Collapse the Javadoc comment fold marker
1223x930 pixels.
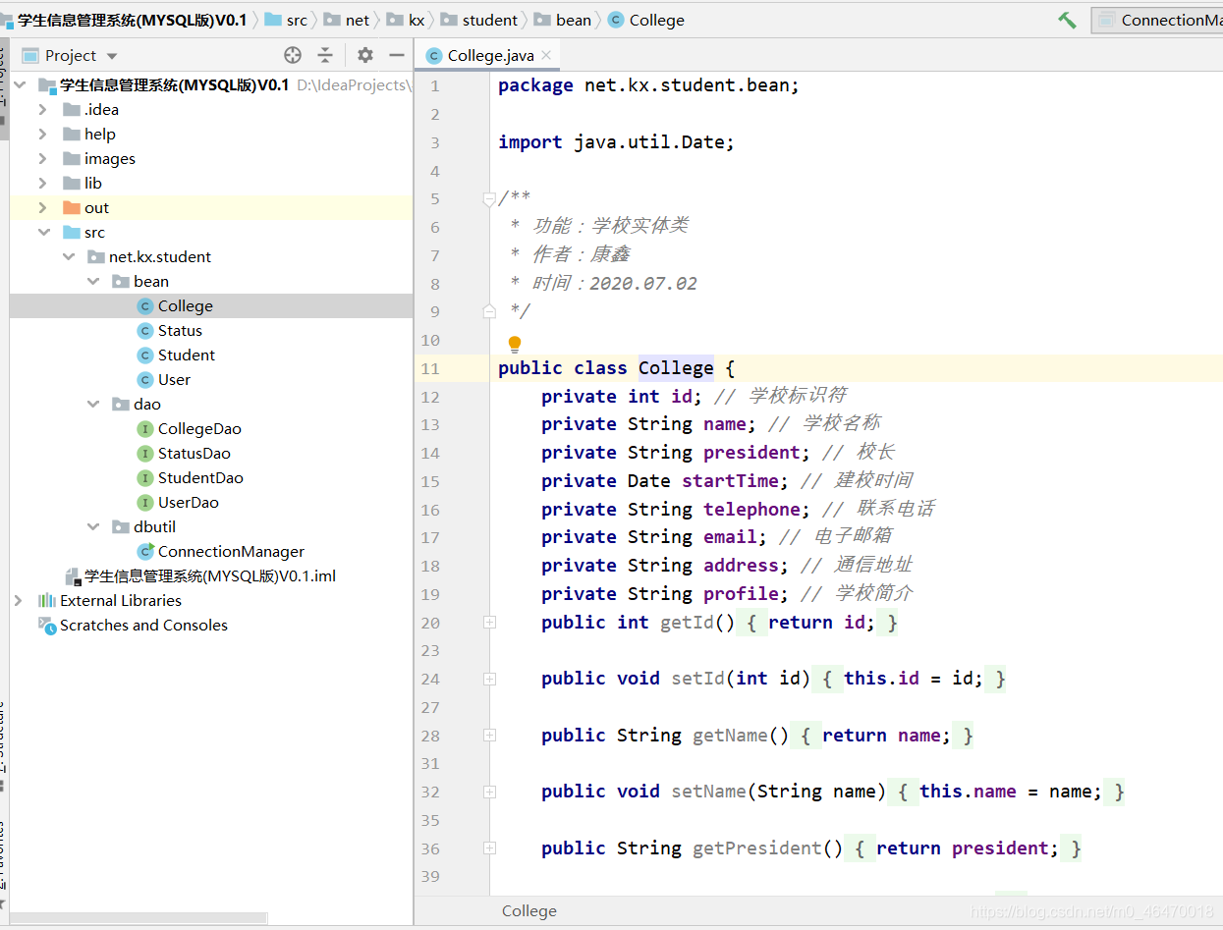tap(489, 199)
